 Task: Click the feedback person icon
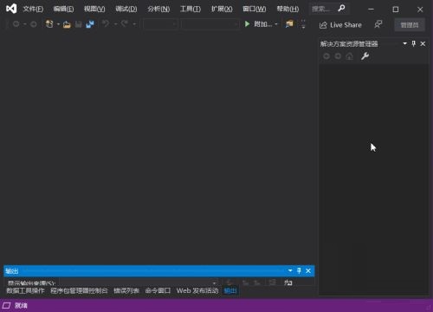click(x=378, y=24)
